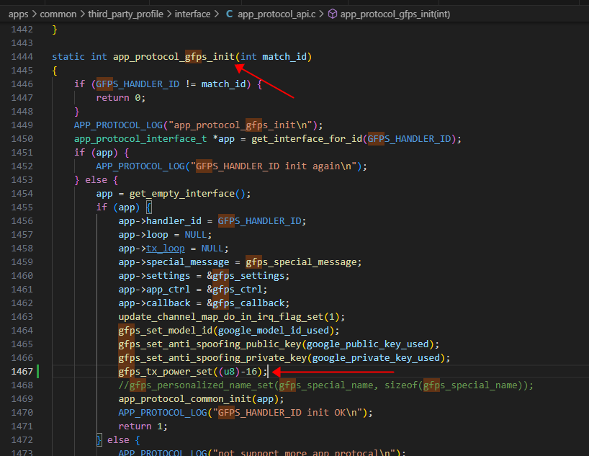The width and height of the screenshot is (589, 456).
Task: Click the app_protocol_common_init call
Action: (185, 399)
